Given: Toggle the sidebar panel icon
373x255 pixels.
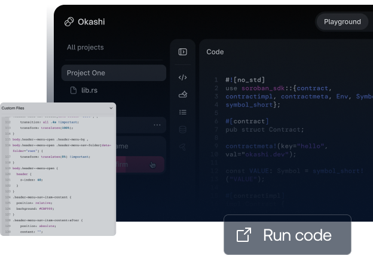Looking at the screenshot, I should pos(183,52).
